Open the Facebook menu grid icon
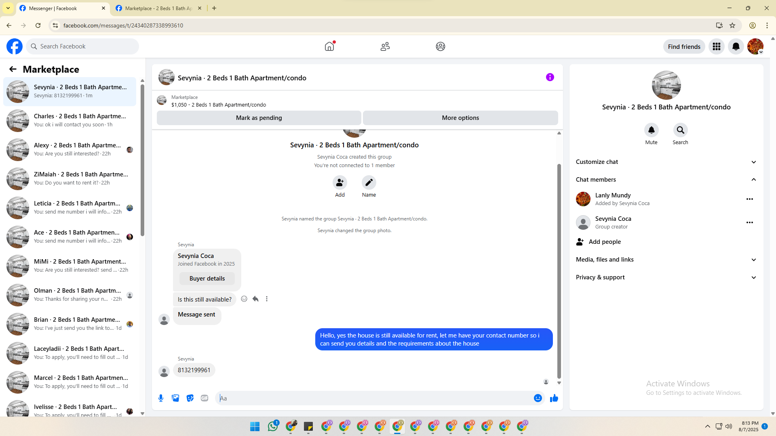Viewport: 776px width, 436px height. [717, 46]
